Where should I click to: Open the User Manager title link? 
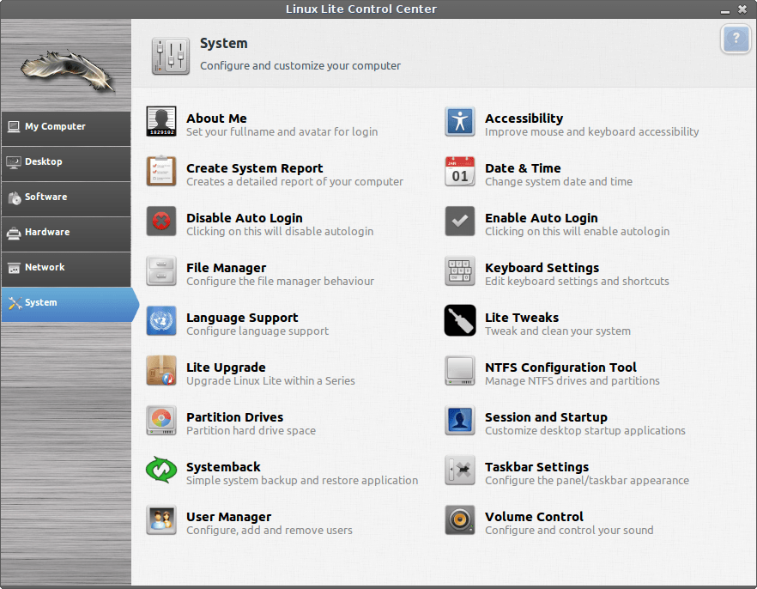(x=228, y=517)
